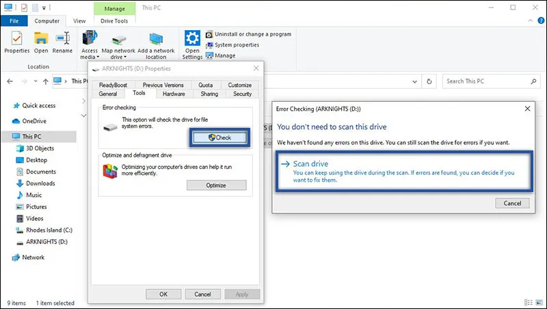Switch to the Security tab
Image resolution: width=547 pixels, height=309 pixels.
[x=242, y=94]
